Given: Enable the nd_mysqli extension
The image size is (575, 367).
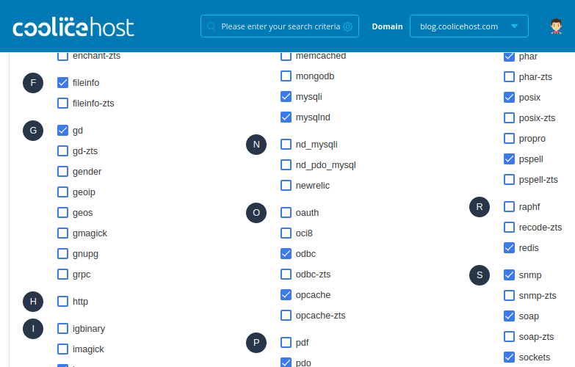Looking at the screenshot, I should (x=286, y=145).
